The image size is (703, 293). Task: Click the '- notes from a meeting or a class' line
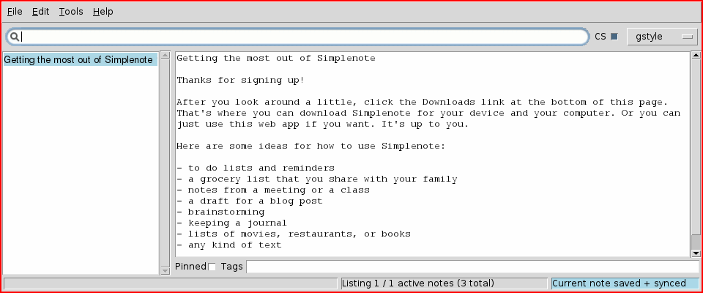pyautogui.click(x=273, y=190)
